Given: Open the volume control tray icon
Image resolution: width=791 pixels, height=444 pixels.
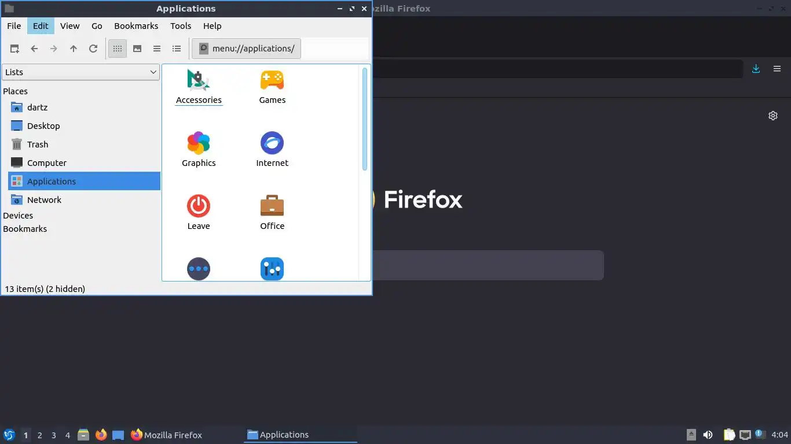Looking at the screenshot, I should click(x=708, y=435).
